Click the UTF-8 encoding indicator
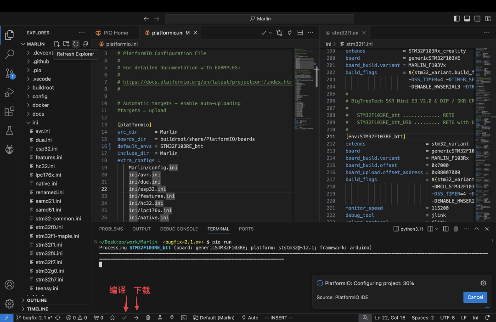This screenshot has width=496, height=322. pyautogui.click(x=447, y=317)
